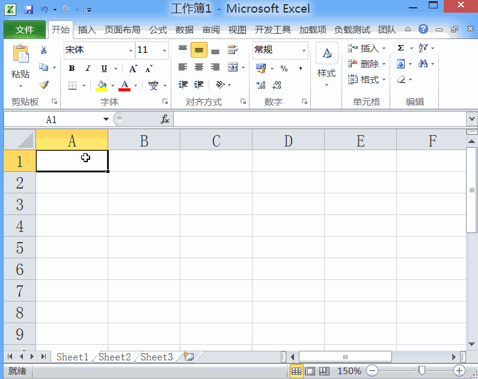Expand the Name Box A1 dropdown arrow
This screenshot has height=379, width=478.
(106, 119)
